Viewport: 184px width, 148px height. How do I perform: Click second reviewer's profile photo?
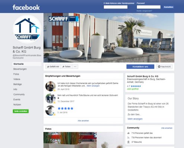coord(51,98)
